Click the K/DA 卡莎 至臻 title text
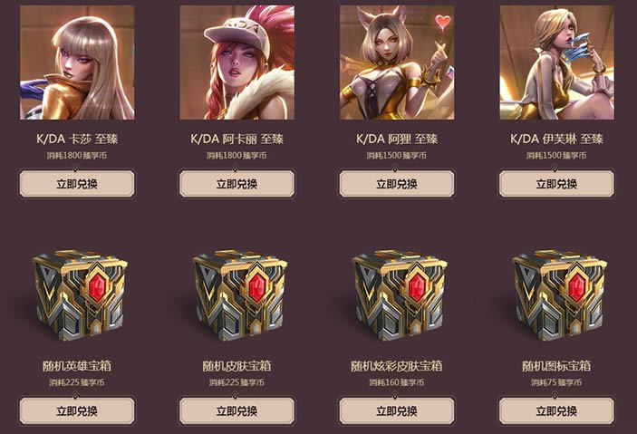Image resolution: width=637 pixels, height=434 pixels. click(77, 139)
